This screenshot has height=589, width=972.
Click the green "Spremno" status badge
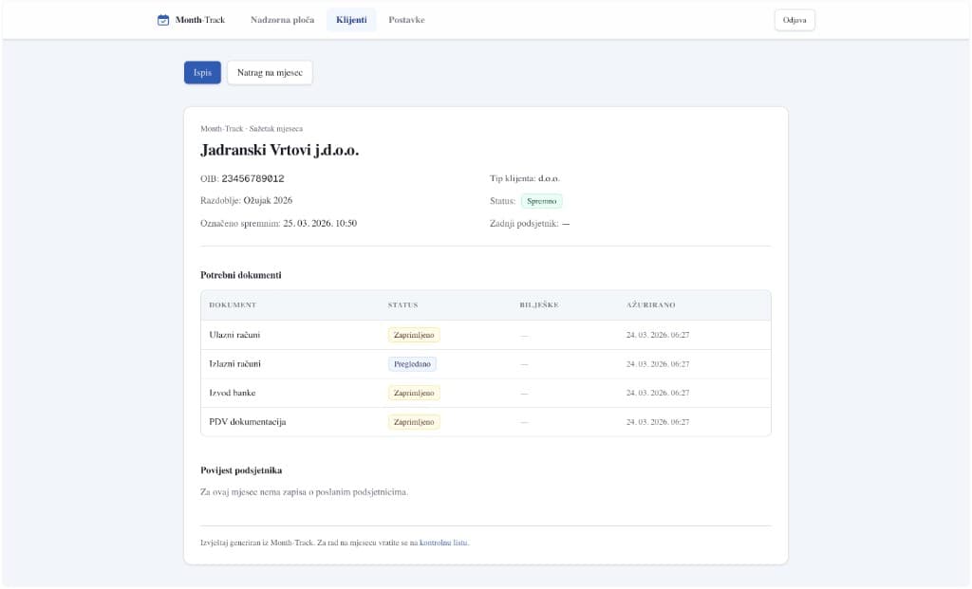pos(540,200)
